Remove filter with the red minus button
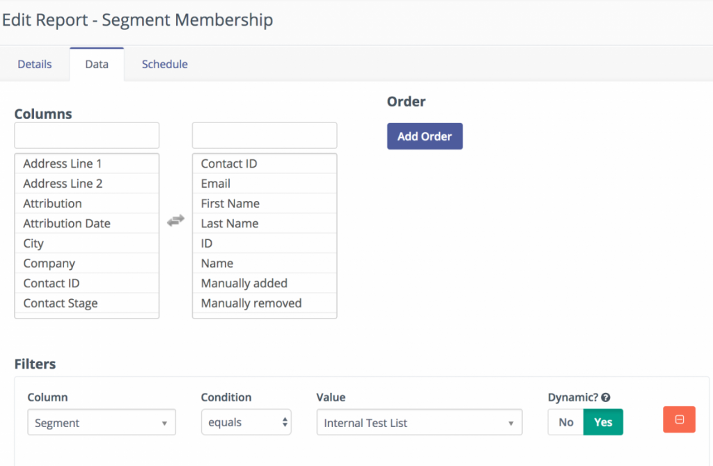The height and width of the screenshot is (466, 713). pyautogui.click(x=679, y=420)
